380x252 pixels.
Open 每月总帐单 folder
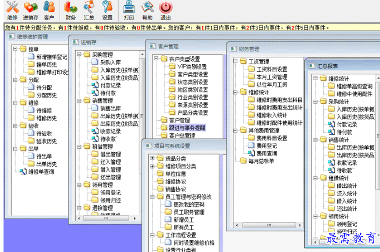pyautogui.click(x=257, y=161)
